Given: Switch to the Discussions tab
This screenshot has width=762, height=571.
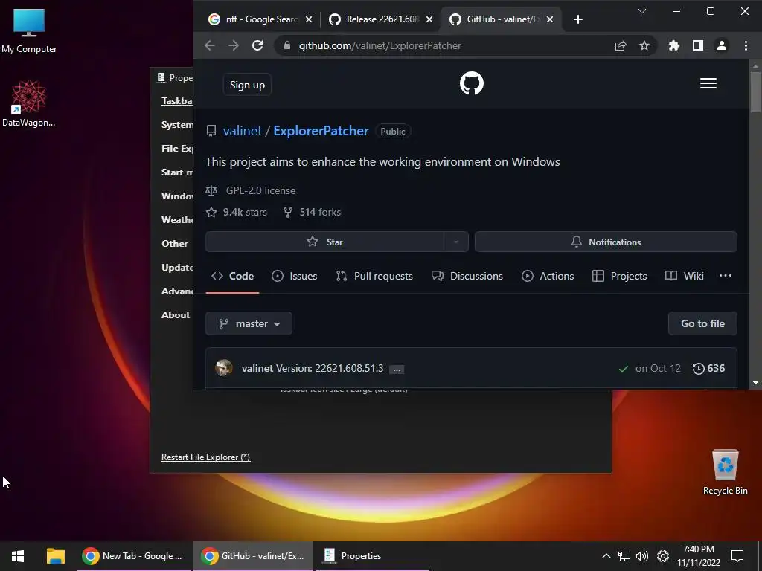Looking at the screenshot, I should click(467, 276).
